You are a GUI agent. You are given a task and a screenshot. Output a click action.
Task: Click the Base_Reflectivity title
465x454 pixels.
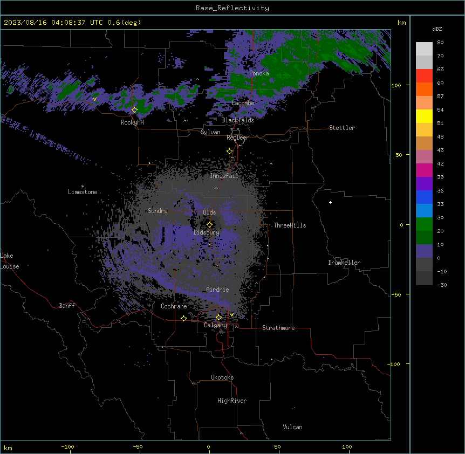click(232, 8)
